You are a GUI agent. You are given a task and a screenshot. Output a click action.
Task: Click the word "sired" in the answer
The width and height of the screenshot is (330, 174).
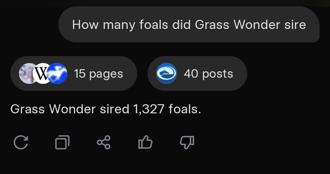[114, 109]
